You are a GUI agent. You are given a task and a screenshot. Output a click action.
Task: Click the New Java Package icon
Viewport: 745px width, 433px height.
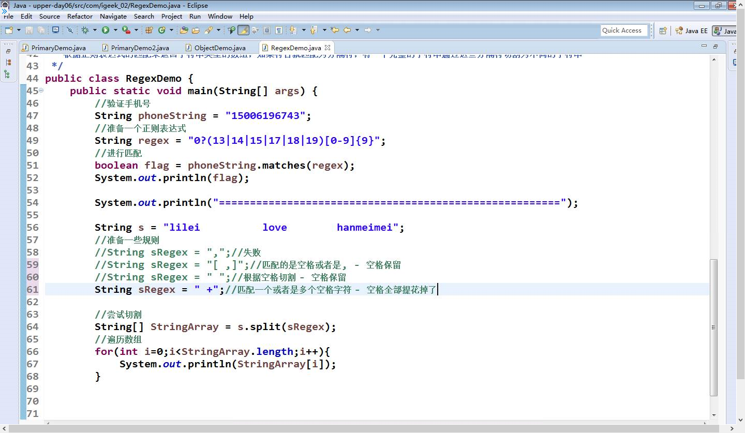[x=149, y=30]
